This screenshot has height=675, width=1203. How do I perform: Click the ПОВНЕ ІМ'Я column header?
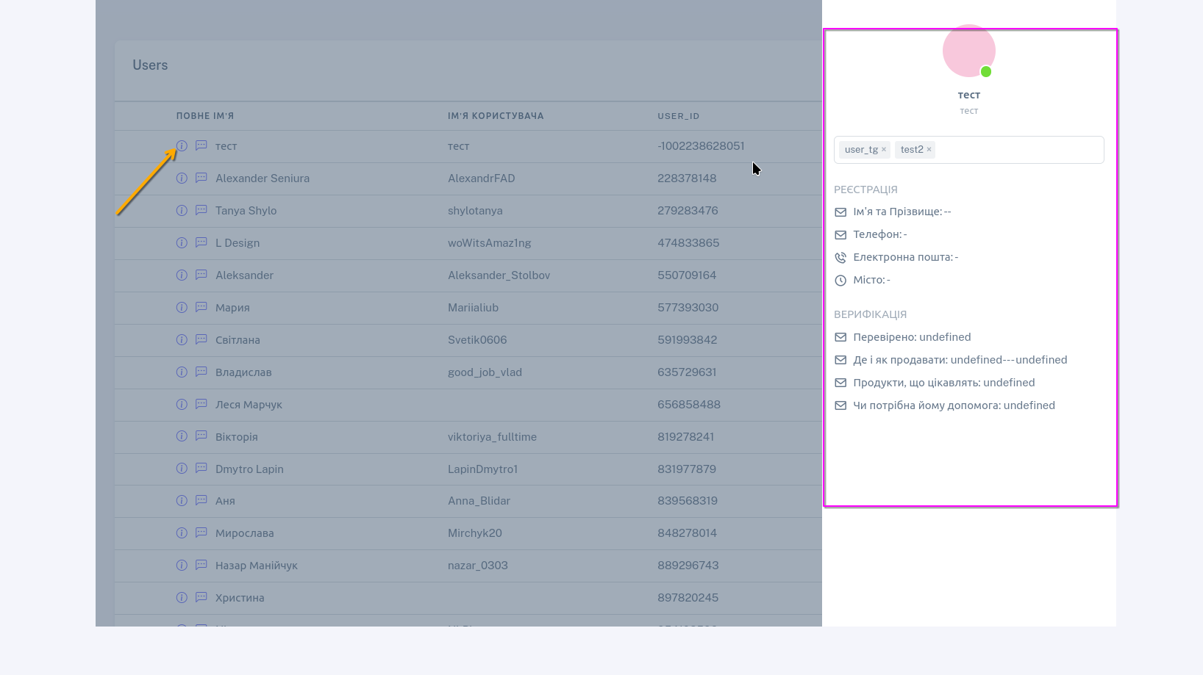click(205, 116)
